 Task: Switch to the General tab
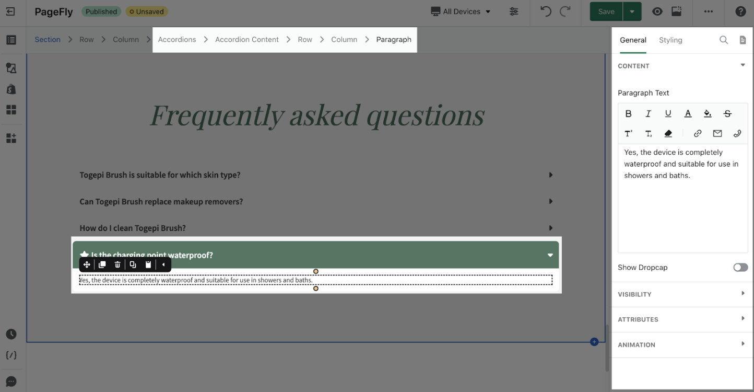click(x=633, y=40)
